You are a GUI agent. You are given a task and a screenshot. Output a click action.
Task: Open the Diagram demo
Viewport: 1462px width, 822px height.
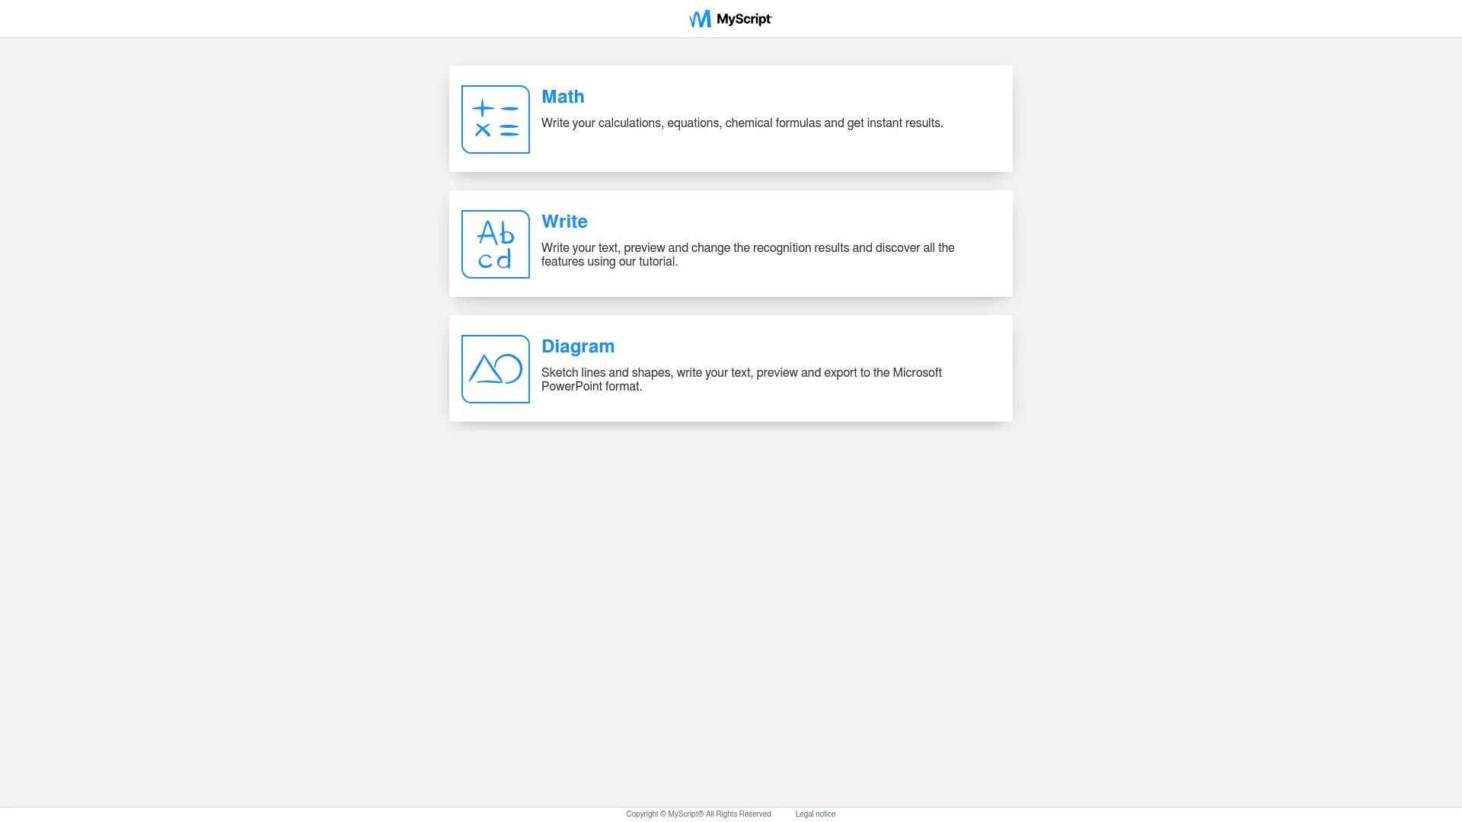point(730,368)
